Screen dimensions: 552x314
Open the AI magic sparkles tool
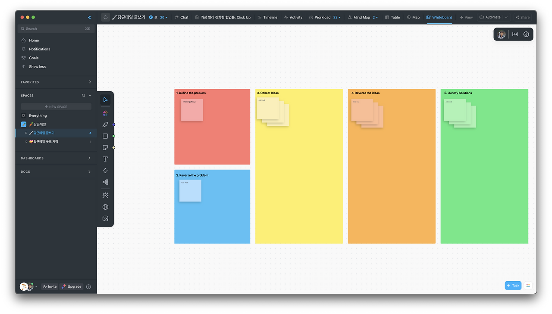(x=105, y=195)
